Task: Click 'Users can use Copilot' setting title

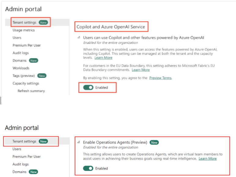Action: [x=144, y=38]
